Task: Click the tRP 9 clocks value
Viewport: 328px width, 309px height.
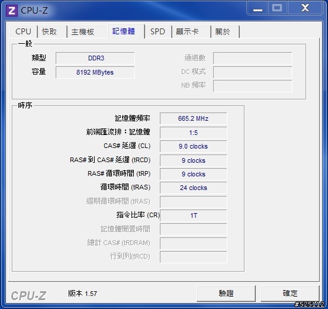Action: [193, 174]
